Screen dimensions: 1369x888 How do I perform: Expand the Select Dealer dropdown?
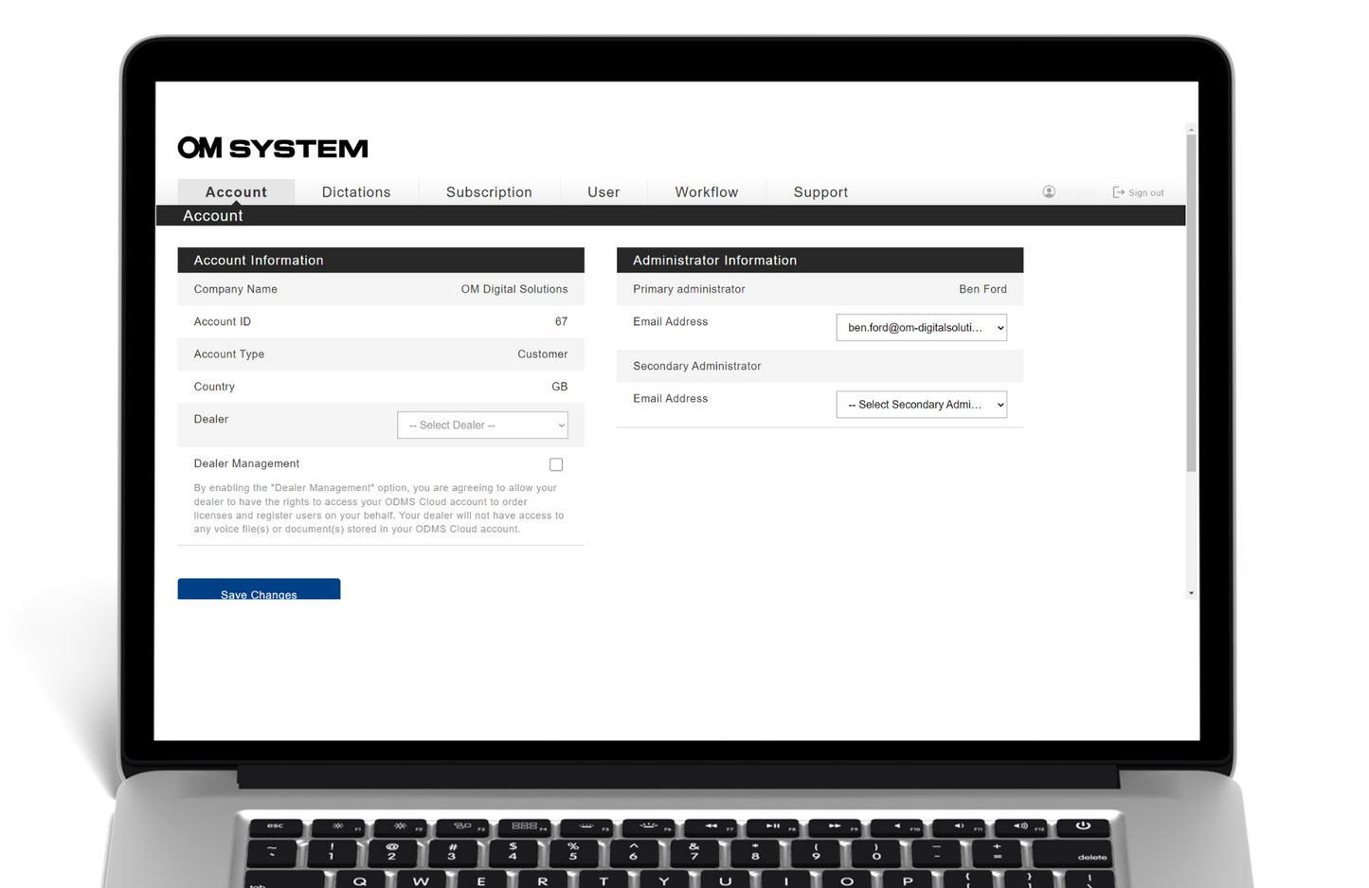click(482, 425)
